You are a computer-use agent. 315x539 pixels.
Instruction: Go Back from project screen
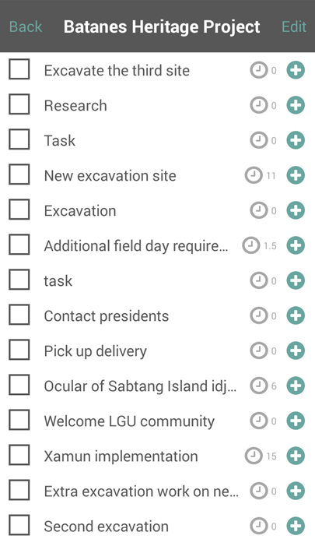point(26,26)
